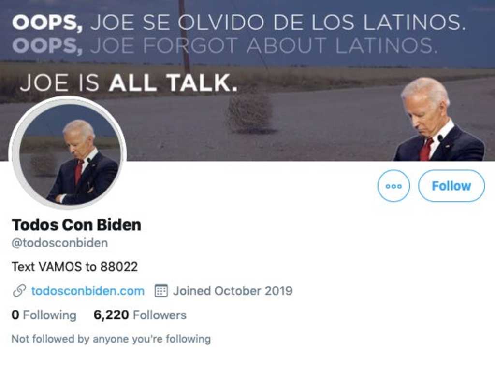View the 6,220 Followers list
This screenshot has width=495, height=370.
tap(140, 315)
